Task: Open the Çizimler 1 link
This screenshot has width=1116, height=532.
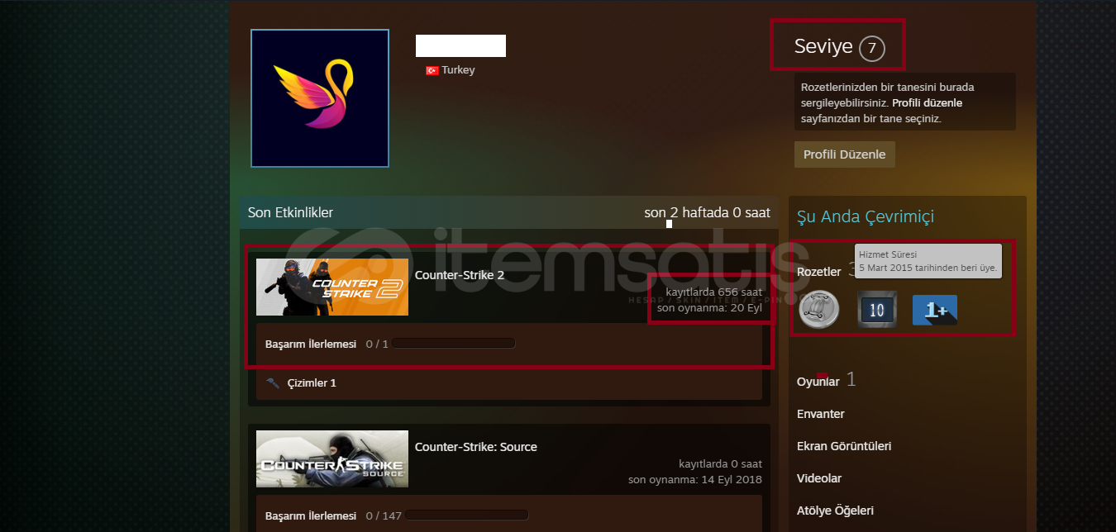Action: pos(312,383)
